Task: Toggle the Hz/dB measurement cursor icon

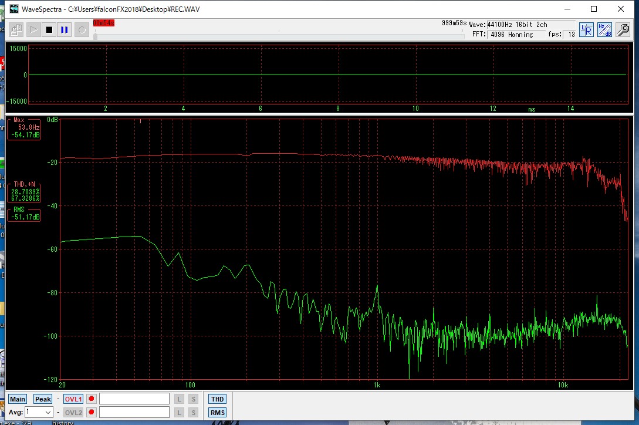Action: (x=604, y=30)
